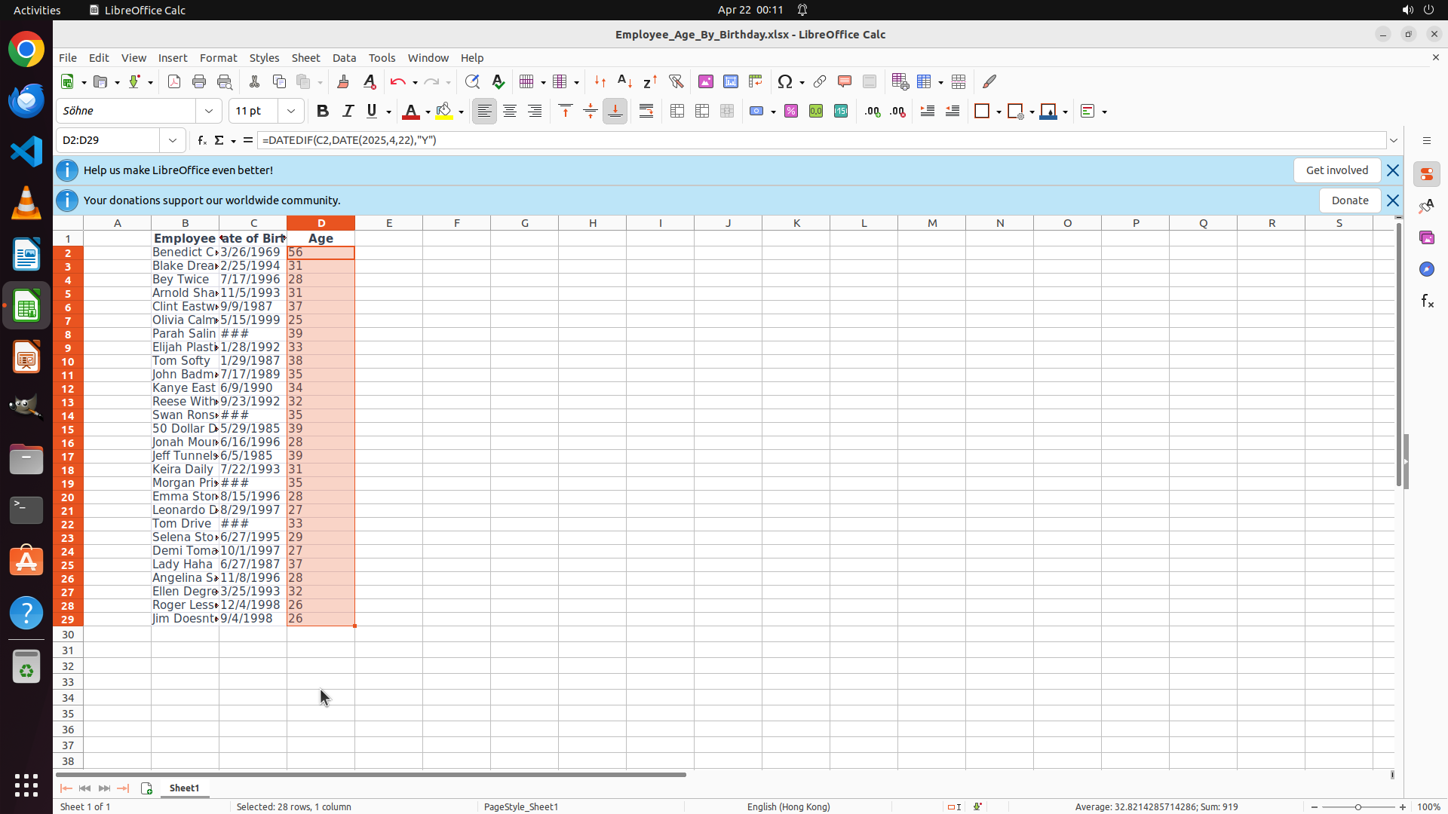Click the zoom slider in status bar

[1357, 807]
